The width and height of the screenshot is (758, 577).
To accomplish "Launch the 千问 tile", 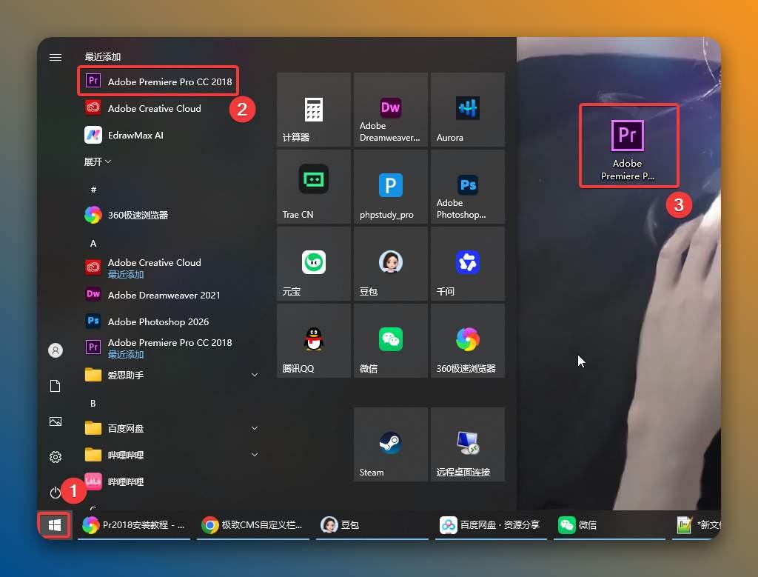I will pos(468,264).
